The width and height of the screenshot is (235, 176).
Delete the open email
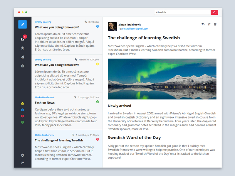[x=215, y=24]
